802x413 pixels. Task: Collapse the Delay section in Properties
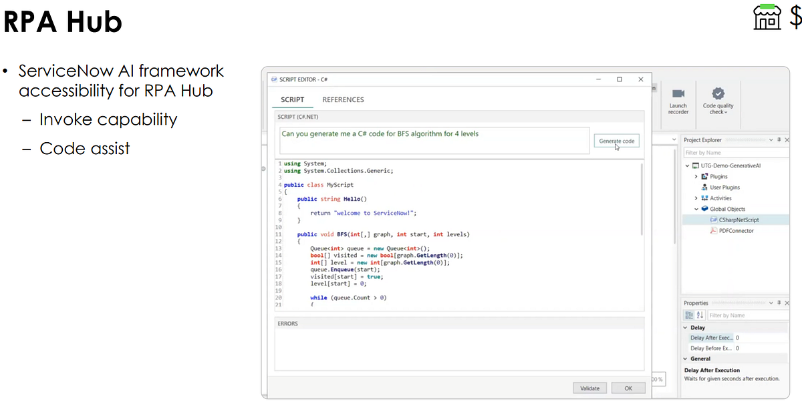pos(684,328)
